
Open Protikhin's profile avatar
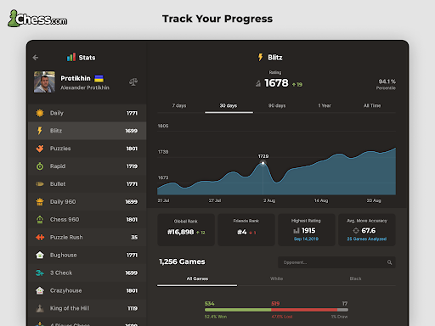44,82
